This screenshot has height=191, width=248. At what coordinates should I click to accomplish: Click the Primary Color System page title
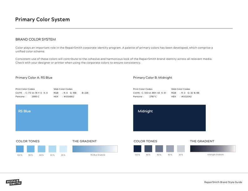43,20
